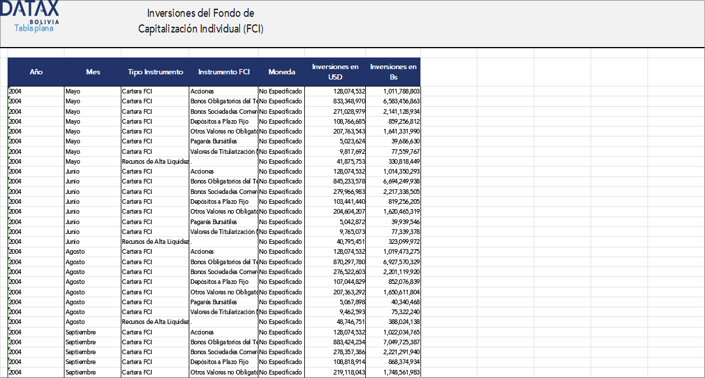Select USD cell showing 107,044,829
Screen dimensions: 705x378
336,282
